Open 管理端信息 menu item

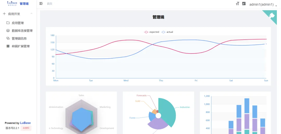tap(18, 38)
